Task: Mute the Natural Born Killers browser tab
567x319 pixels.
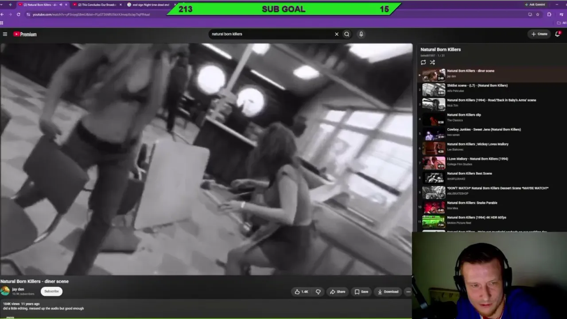Action: pos(61,4)
